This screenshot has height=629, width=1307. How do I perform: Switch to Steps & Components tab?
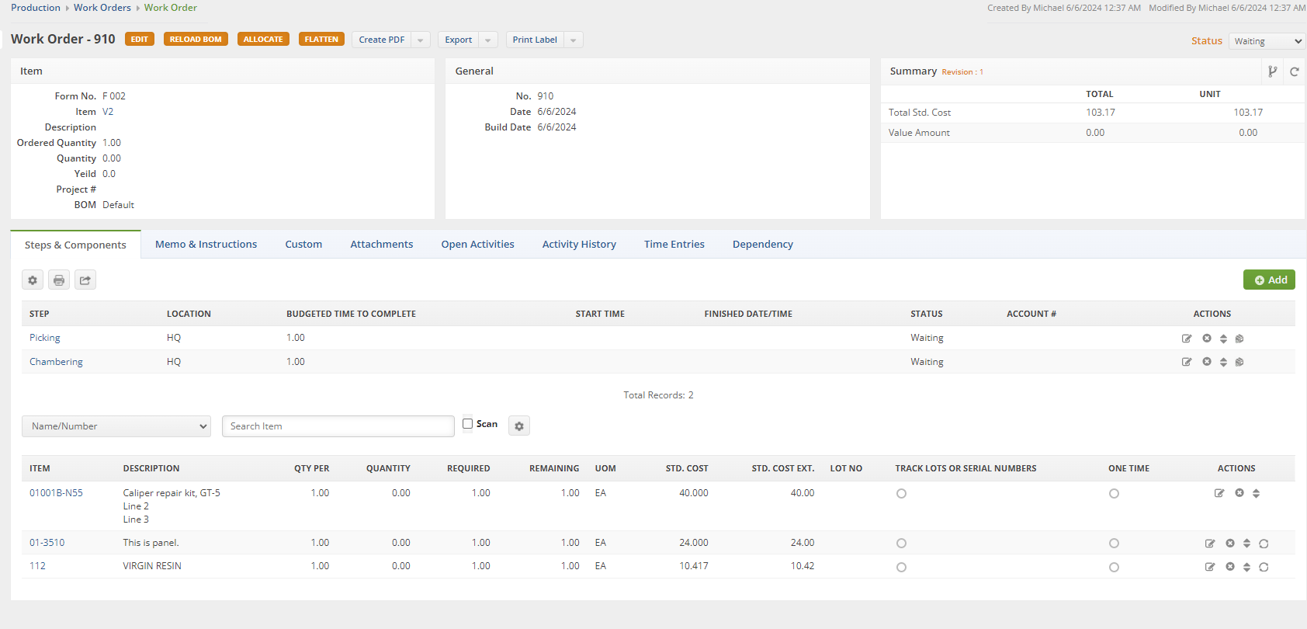click(75, 245)
